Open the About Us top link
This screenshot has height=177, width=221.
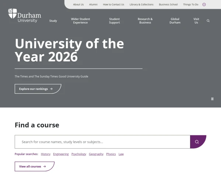point(78,4)
